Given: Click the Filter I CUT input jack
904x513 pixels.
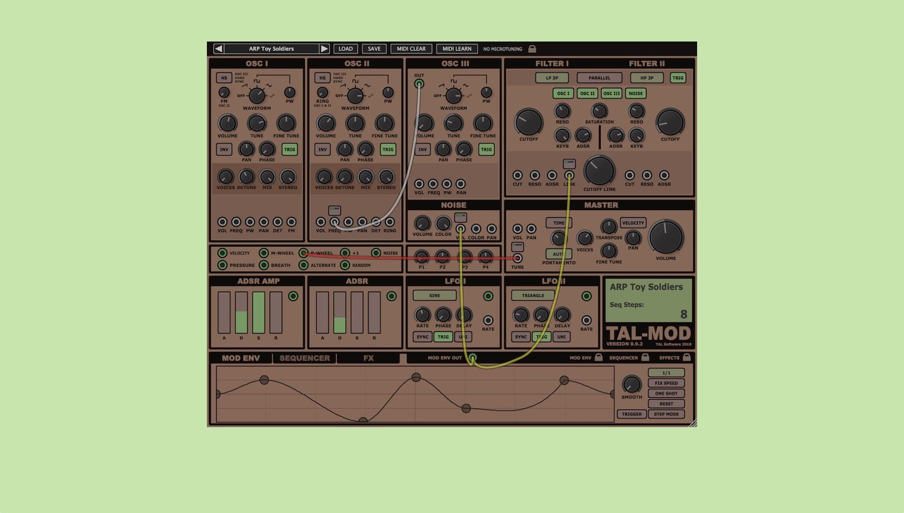Looking at the screenshot, I should (517, 175).
